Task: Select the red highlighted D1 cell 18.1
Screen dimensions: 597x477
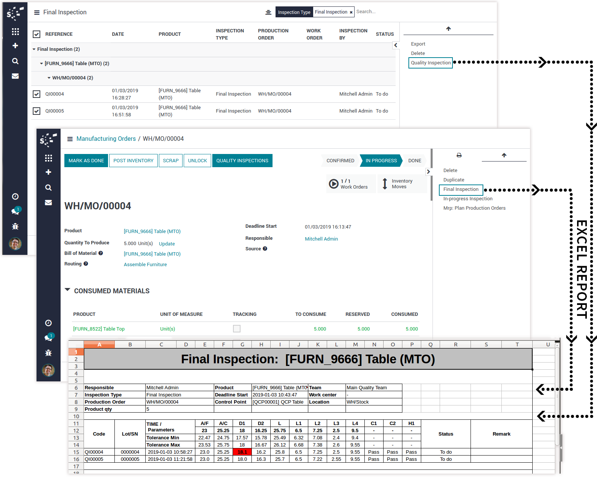Action: 242,452
